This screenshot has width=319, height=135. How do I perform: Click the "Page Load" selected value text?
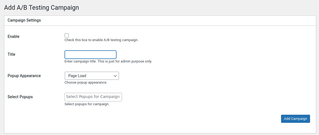pos(77,76)
